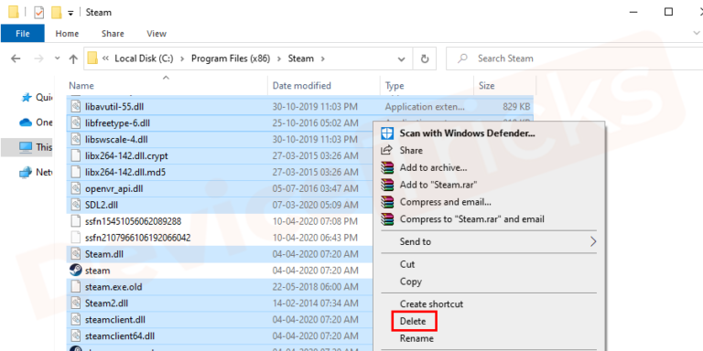Click the openvr_api.dll file icon
The image size is (703, 351).
pyautogui.click(x=76, y=188)
